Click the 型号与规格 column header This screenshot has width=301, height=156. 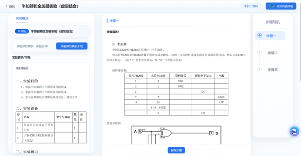[63, 117]
